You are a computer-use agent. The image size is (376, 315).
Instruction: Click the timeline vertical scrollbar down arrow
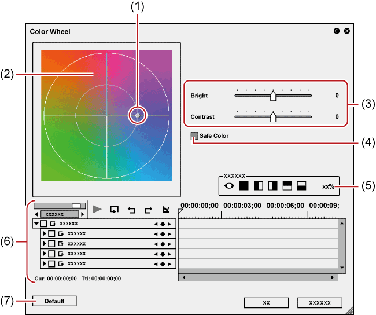point(341,268)
